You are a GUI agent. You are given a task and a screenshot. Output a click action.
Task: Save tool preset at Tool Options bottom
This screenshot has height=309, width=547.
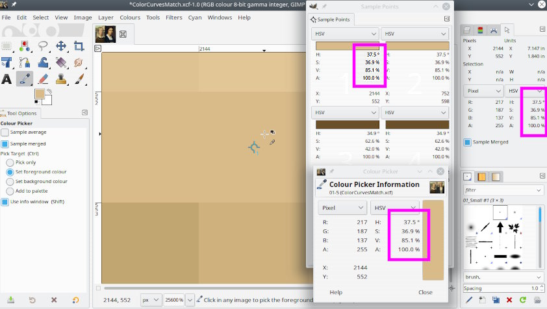(11, 300)
